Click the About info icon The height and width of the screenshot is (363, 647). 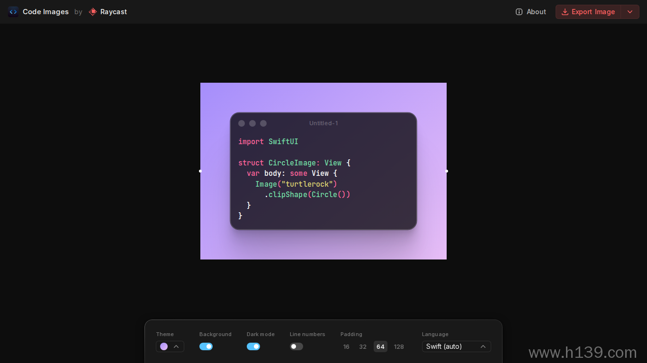point(519,12)
